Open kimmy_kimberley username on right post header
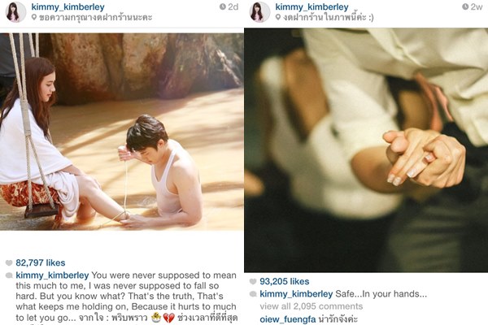The image size is (488, 325). (312, 6)
